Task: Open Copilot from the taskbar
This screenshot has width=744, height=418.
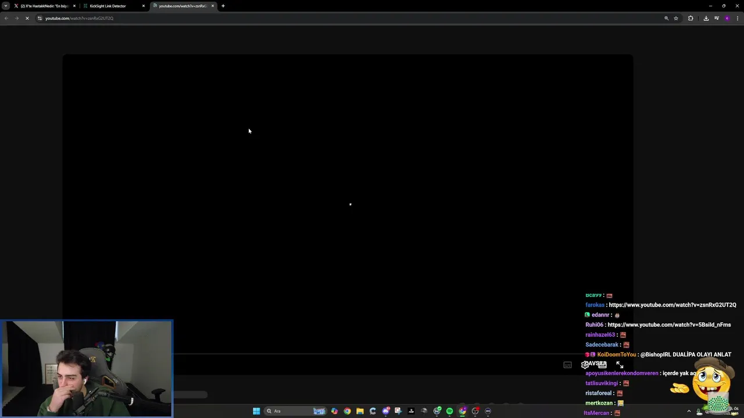Action: pos(334,411)
